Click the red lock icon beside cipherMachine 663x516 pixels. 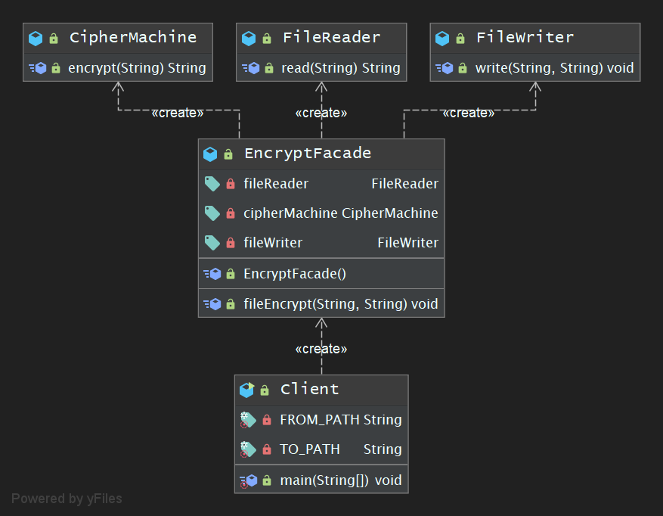[x=231, y=213]
